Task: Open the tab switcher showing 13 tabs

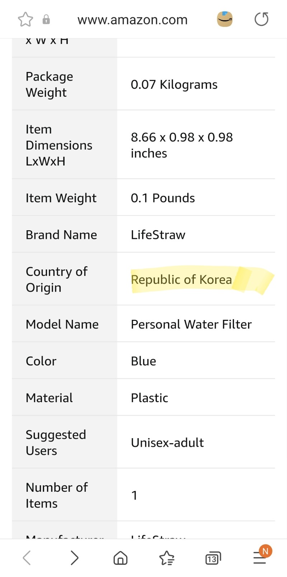Action: pyautogui.click(x=213, y=558)
